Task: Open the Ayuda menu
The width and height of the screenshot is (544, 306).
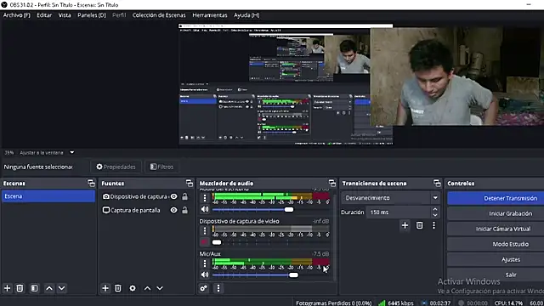Action: pyautogui.click(x=246, y=15)
